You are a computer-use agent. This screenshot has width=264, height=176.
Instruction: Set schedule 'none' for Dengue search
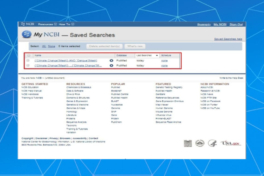click(x=164, y=61)
